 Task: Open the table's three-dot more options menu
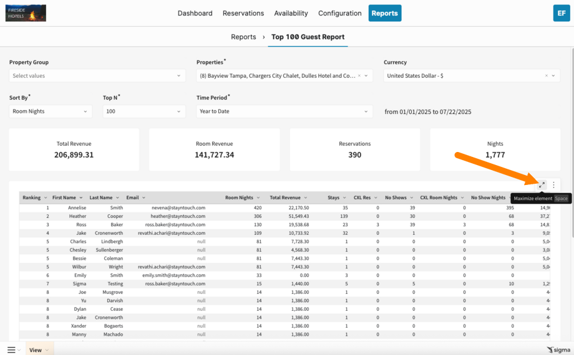(553, 185)
